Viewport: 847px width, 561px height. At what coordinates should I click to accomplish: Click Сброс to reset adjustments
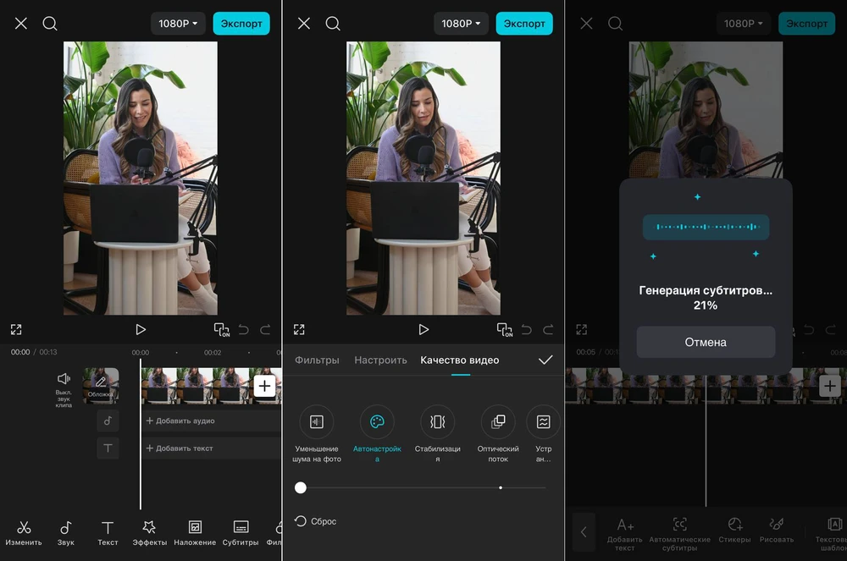tap(315, 521)
